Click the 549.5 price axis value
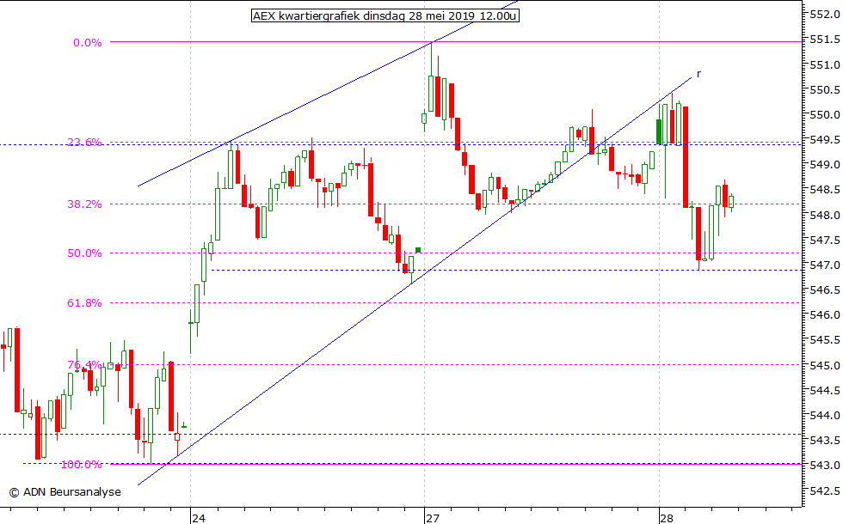The height and width of the screenshot is (524, 843). tap(824, 139)
